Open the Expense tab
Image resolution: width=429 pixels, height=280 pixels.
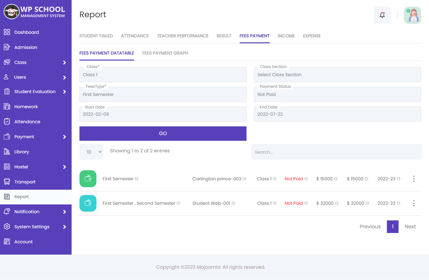(312, 36)
